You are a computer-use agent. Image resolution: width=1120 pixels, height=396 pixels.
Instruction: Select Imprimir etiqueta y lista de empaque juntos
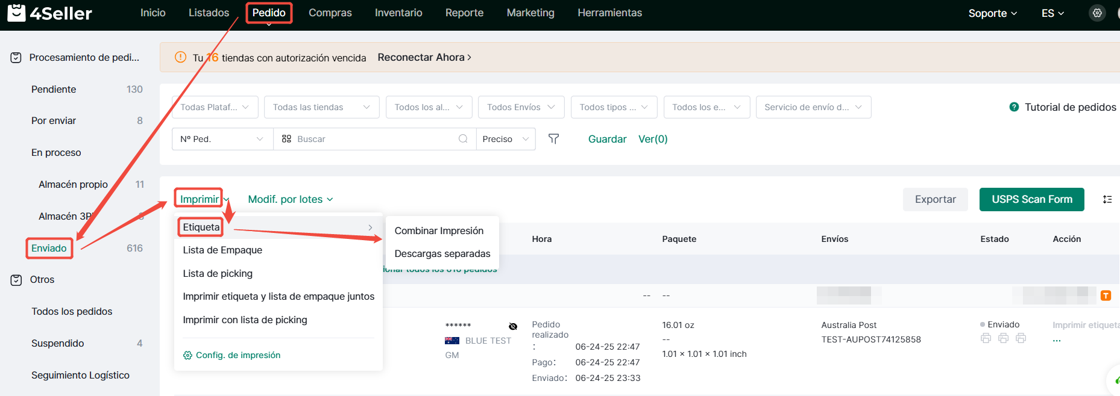click(278, 296)
